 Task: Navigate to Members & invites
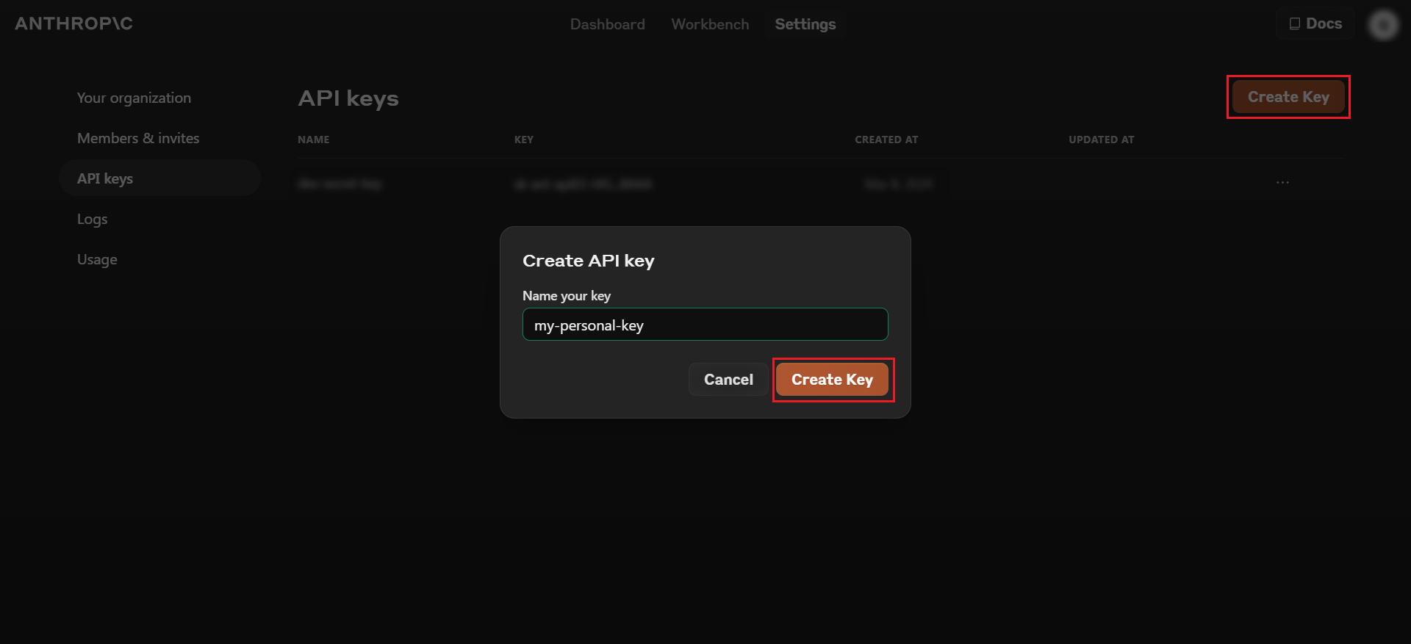(x=138, y=138)
